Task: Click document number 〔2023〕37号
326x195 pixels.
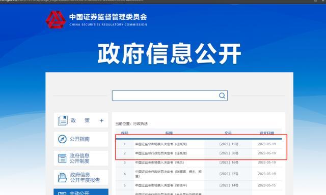Action: 229,174
